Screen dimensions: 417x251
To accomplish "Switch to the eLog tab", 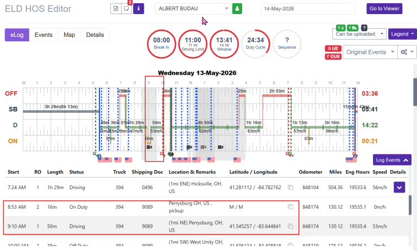I will 17,35.
